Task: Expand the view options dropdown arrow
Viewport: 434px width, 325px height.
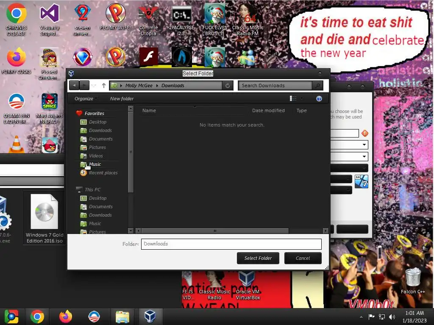Action: [x=301, y=98]
